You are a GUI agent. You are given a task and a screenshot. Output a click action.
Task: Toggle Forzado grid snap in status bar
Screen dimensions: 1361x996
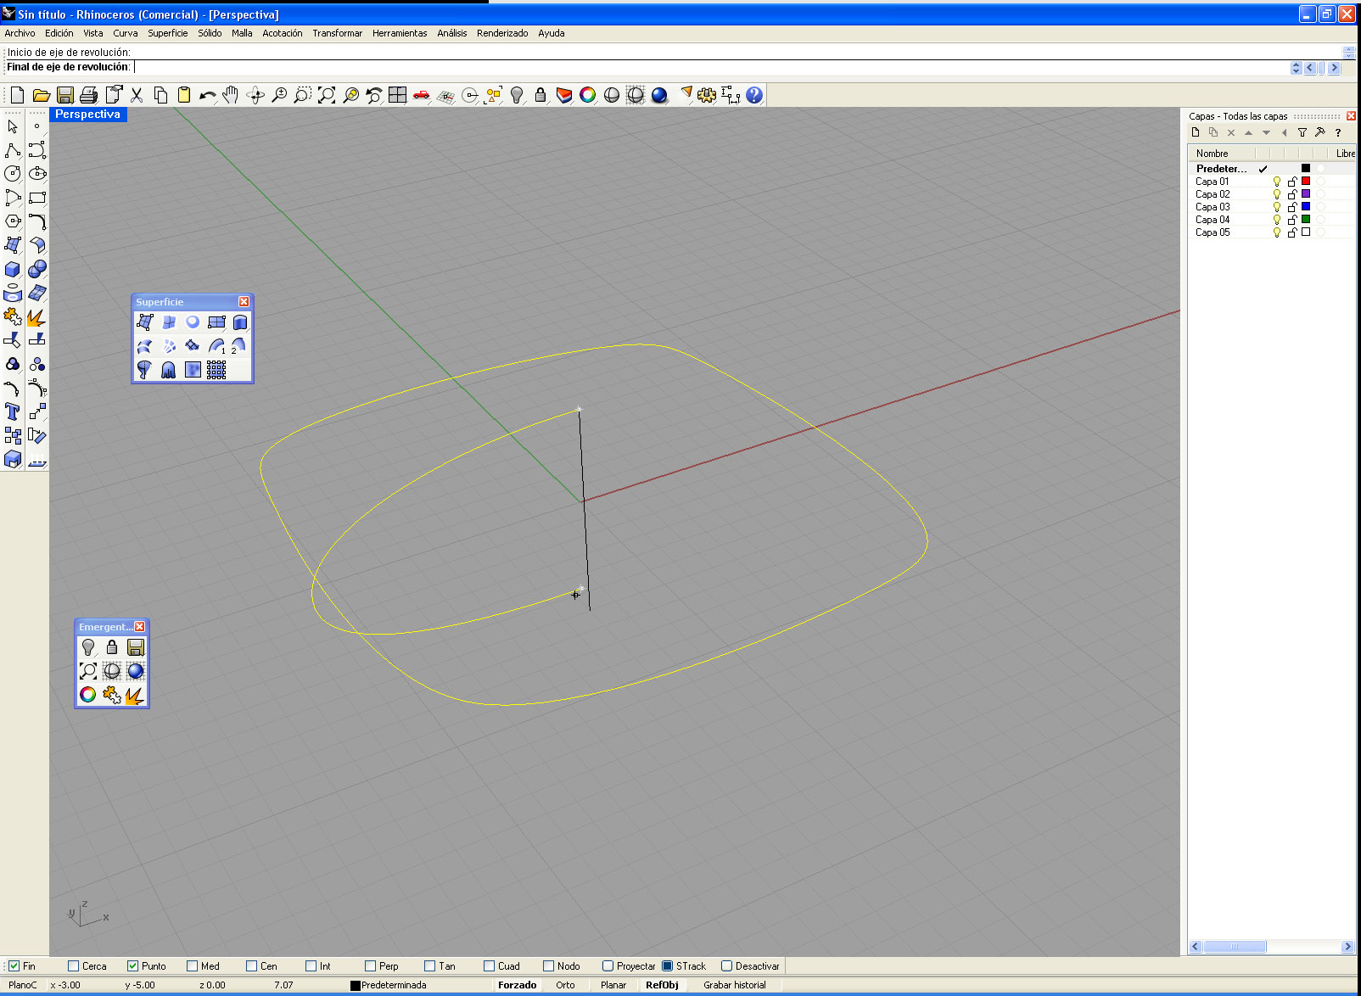(x=518, y=985)
